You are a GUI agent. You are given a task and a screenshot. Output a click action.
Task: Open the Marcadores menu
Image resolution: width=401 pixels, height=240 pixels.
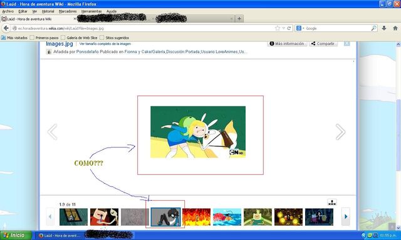68,11
